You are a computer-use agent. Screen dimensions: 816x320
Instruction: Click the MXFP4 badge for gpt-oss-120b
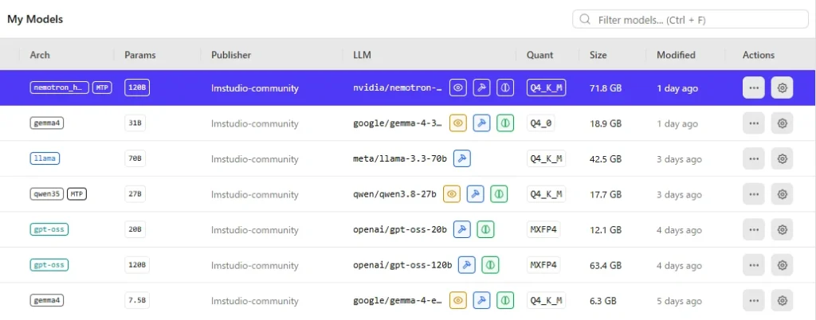(x=543, y=265)
